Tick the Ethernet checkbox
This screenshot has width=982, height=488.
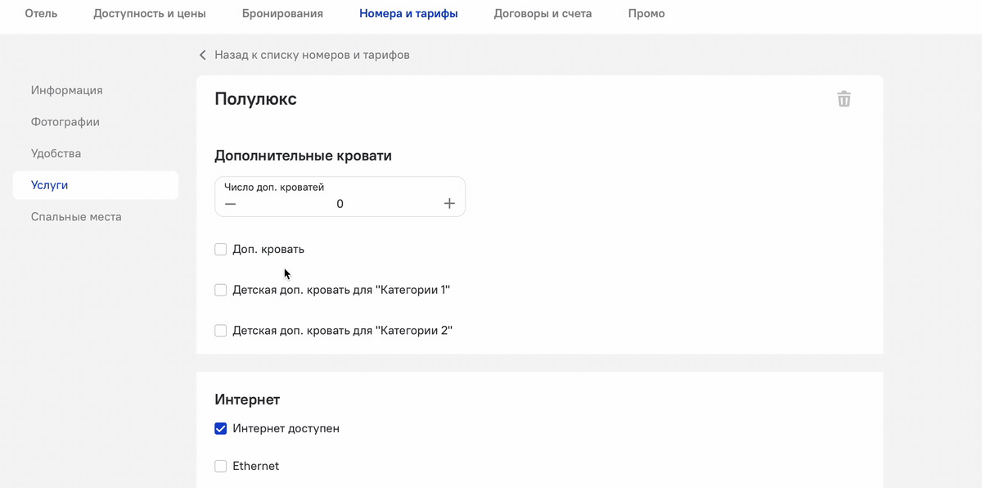220,466
